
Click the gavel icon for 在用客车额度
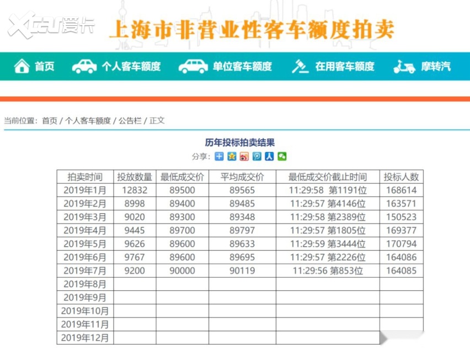coord(300,67)
